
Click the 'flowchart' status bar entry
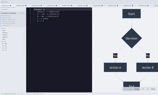(28, 94)
